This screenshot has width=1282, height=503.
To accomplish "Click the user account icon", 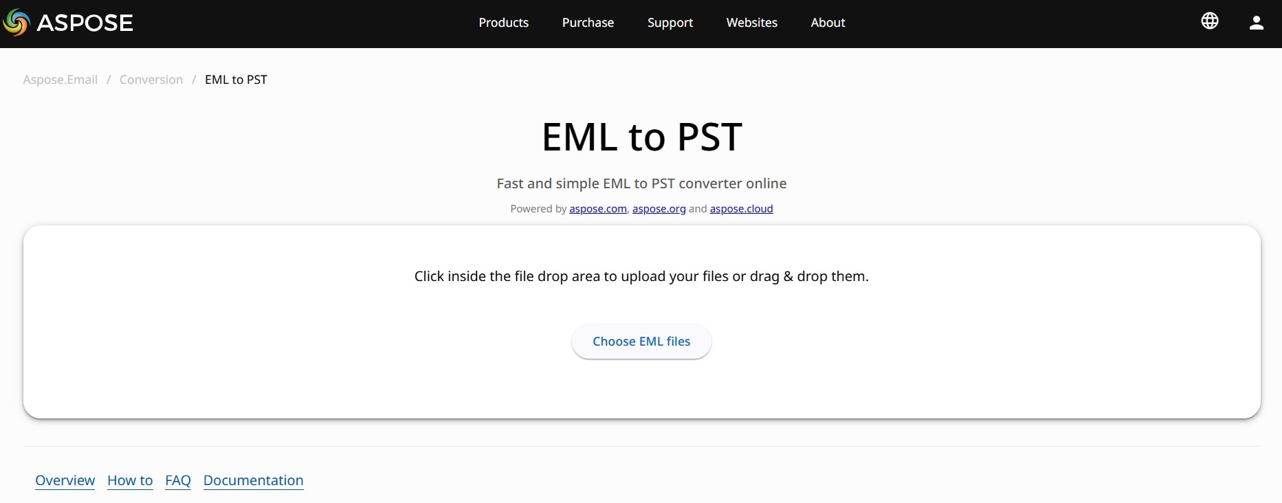I will (1257, 23).
